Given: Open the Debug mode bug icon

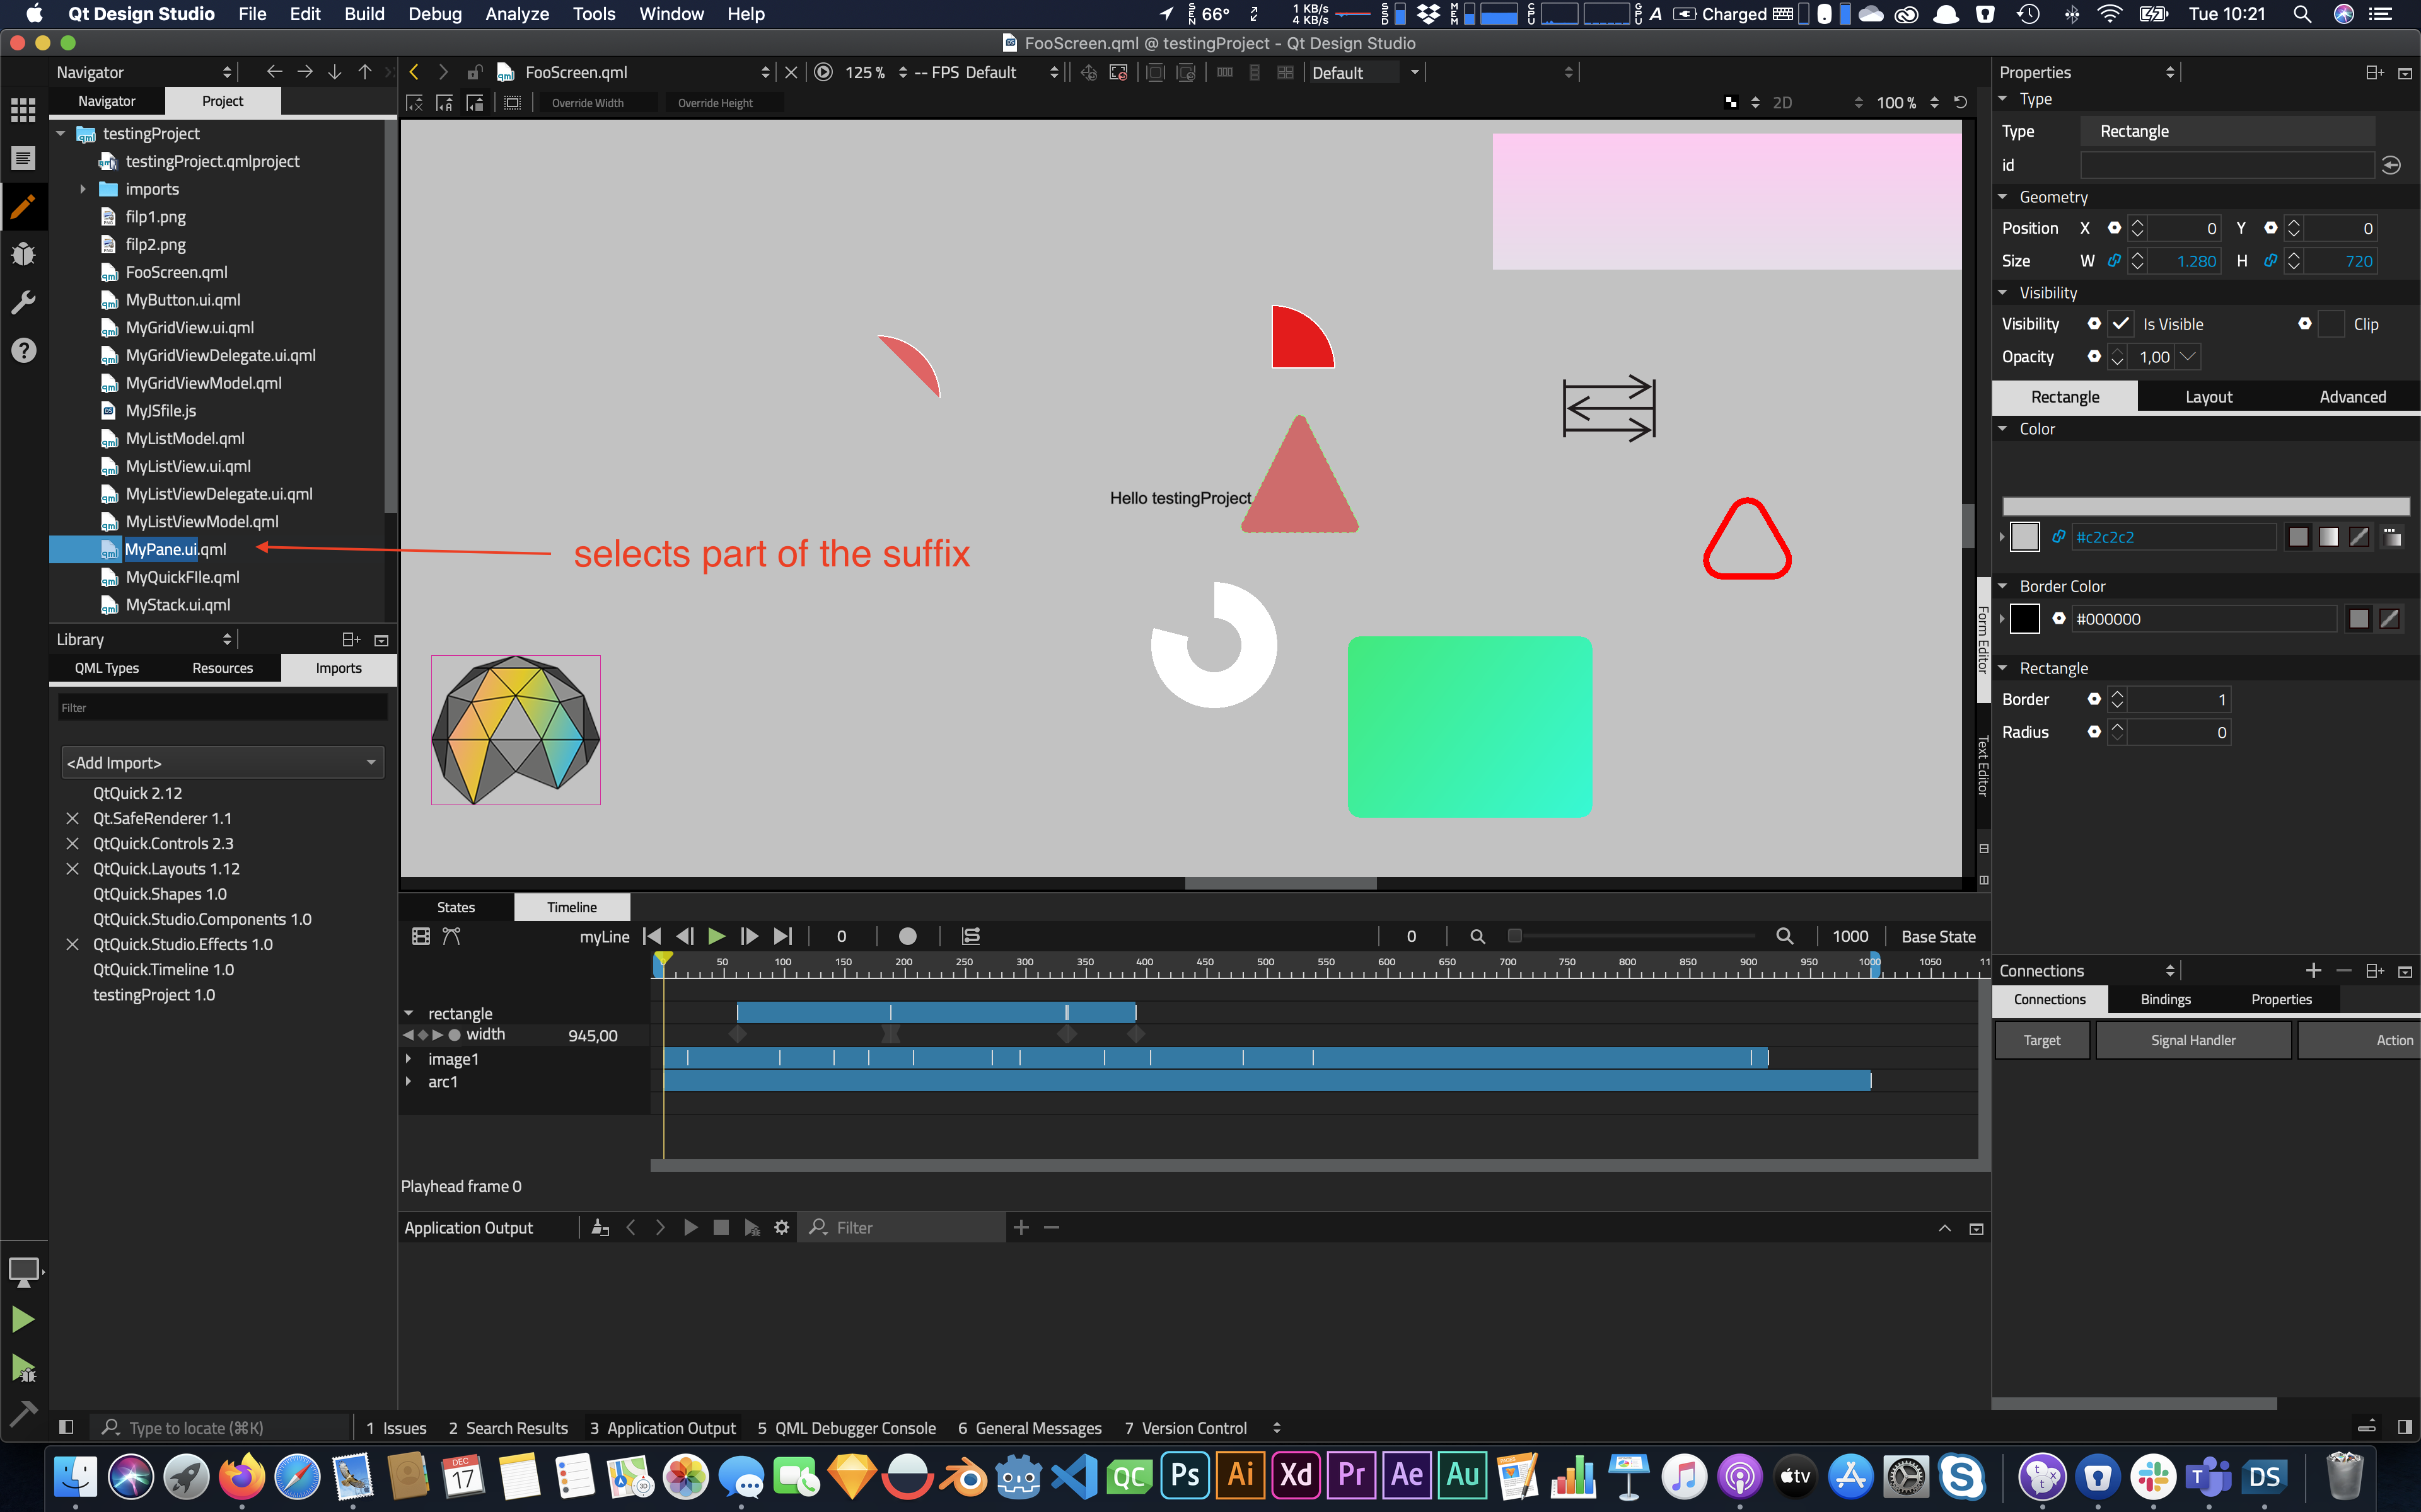Looking at the screenshot, I should point(23,254).
